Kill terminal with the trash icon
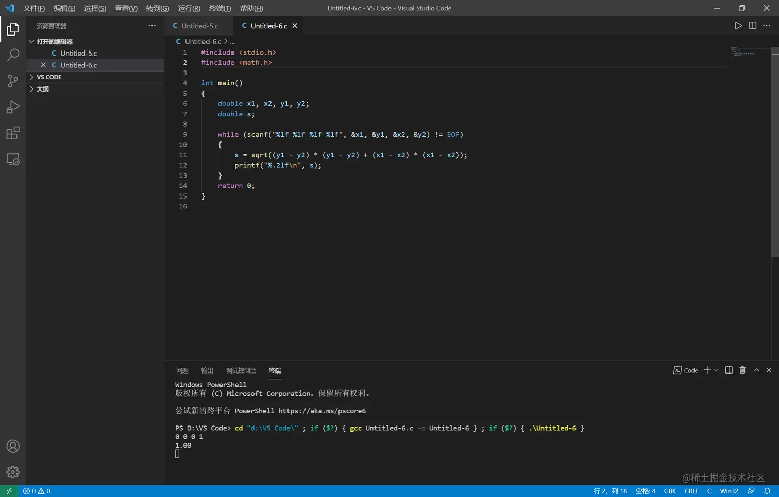The height and width of the screenshot is (497, 779). pos(742,370)
